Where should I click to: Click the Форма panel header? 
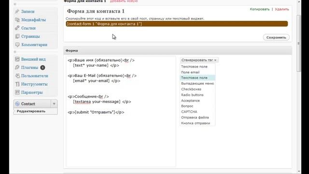click(x=178, y=50)
